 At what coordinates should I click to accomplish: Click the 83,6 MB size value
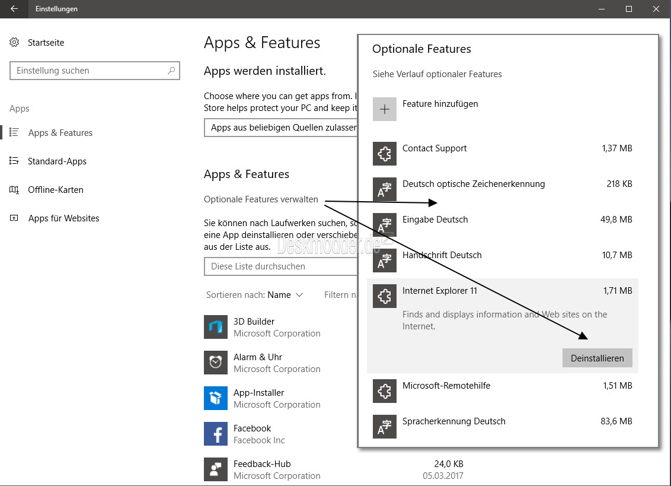(616, 421)
